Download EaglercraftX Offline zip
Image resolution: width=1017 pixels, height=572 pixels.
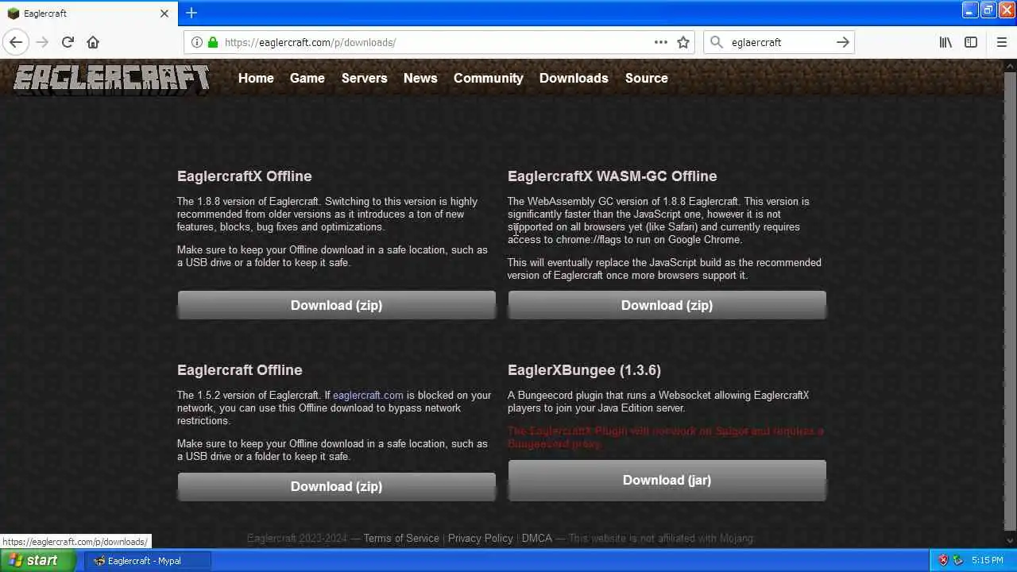coord(336,305)
